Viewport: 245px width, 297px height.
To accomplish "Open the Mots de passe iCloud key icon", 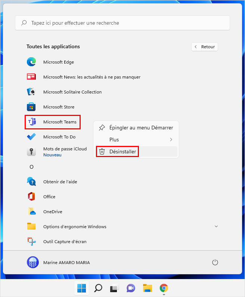I will [31, 151].
